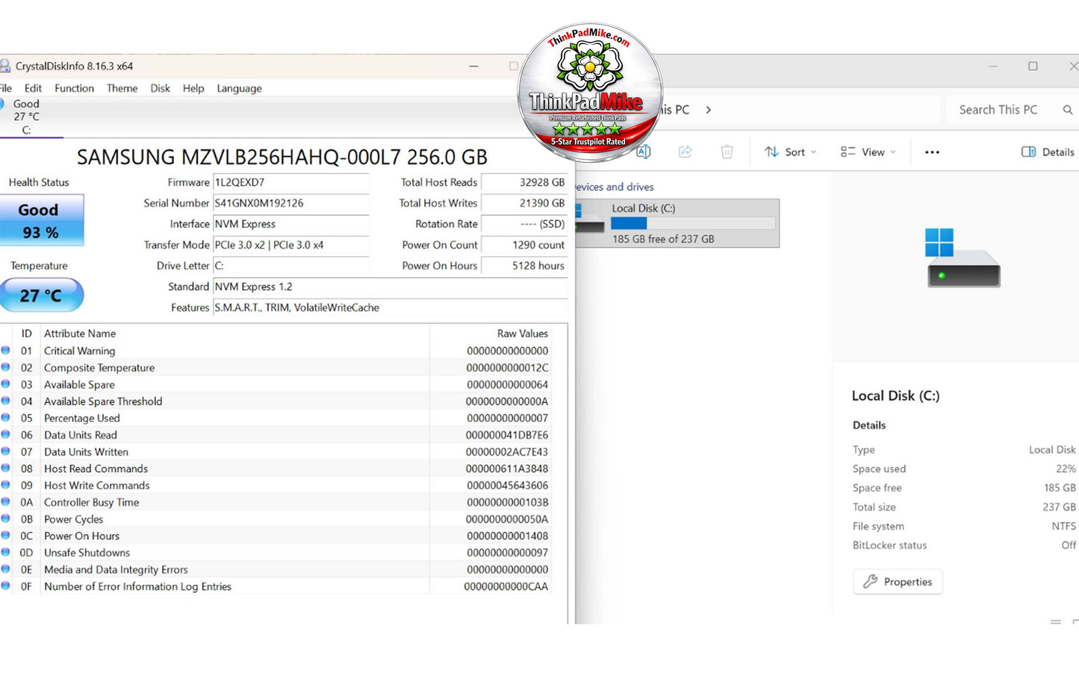This screenshot has width=1079, height=678.
Task: Expand the View dropdown in Explorer
Action: [x=868, y=152]
